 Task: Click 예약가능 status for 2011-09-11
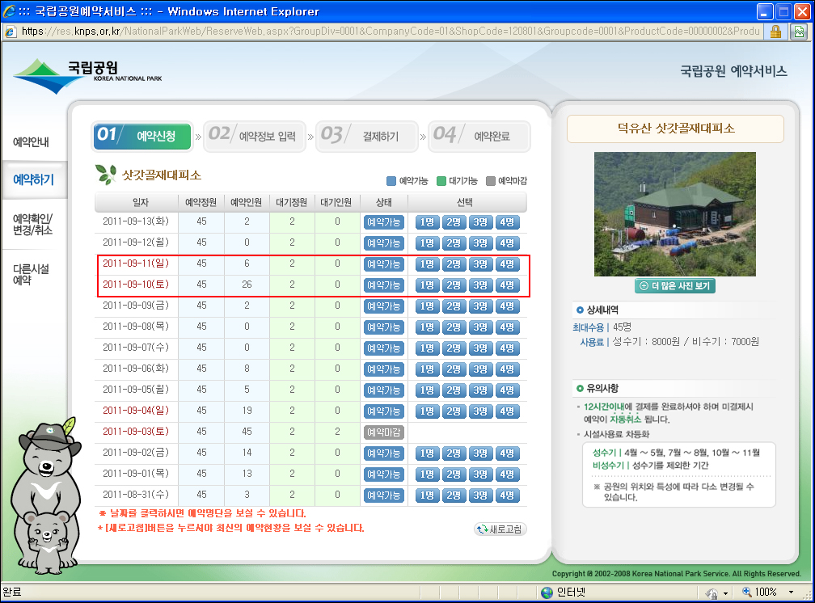[383, 264]
